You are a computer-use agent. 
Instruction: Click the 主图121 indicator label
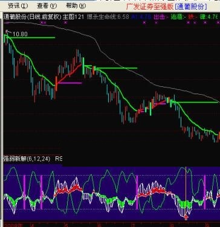(73, 17)
